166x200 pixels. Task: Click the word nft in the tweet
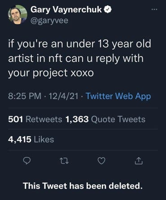coord(56,58)
